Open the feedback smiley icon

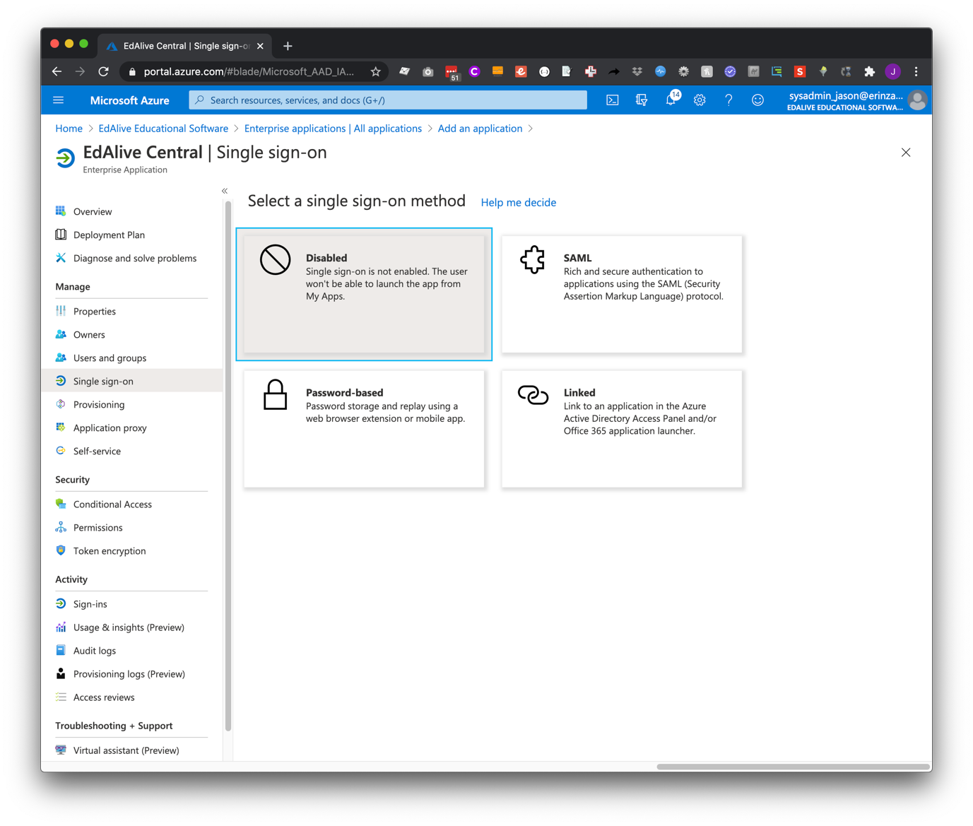tap(757, 100)
